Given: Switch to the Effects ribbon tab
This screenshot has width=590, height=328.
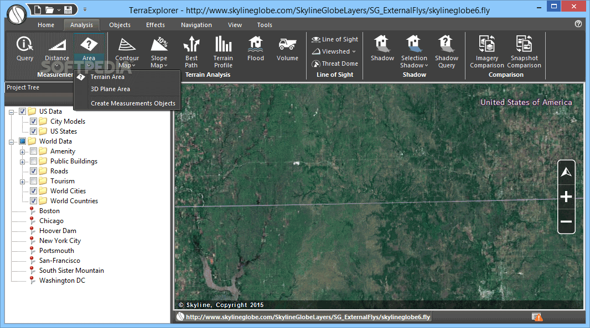Looking at the screenshot, I should coord(156,25).
